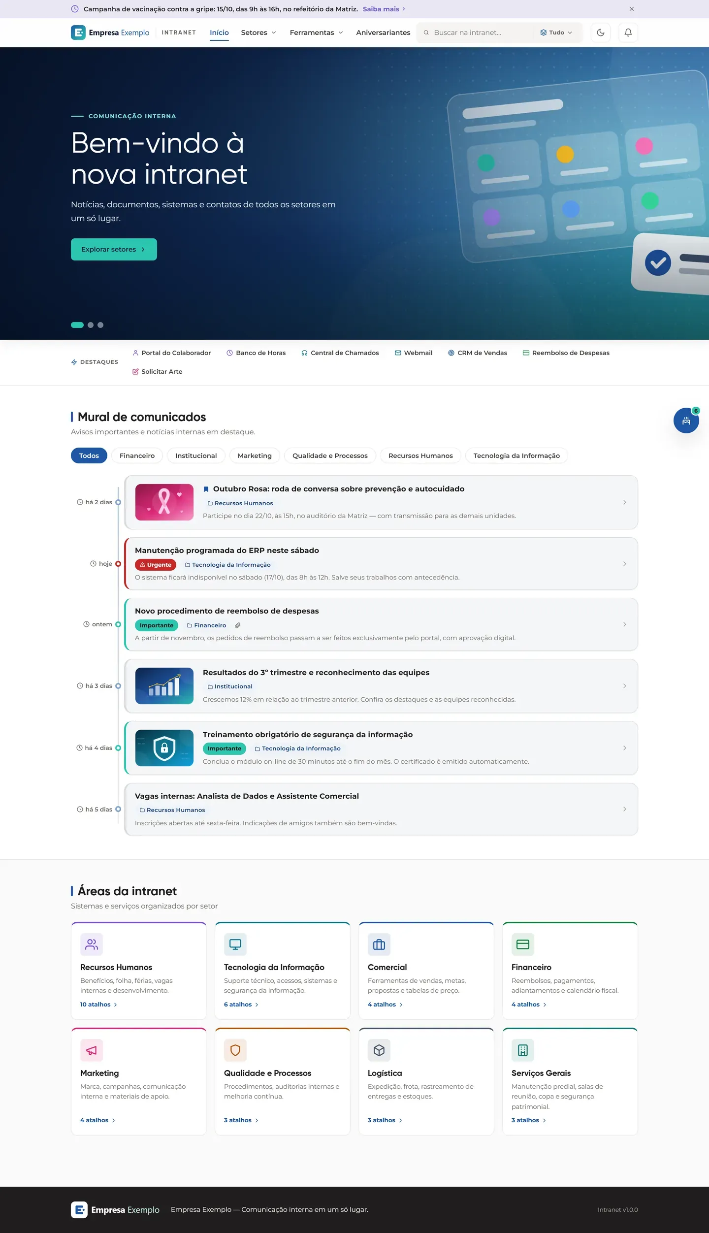Toggle dark mode with the moon icon

(x=600, y=32)
